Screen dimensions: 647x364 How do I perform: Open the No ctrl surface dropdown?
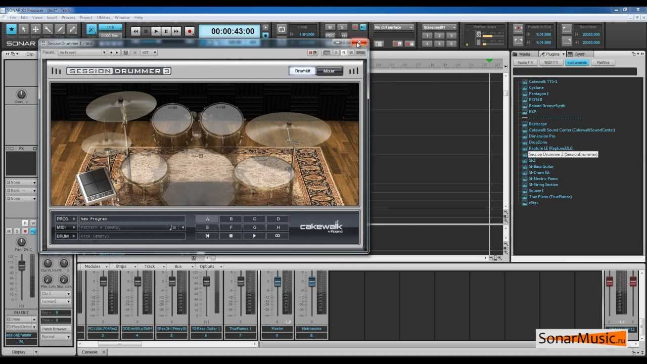coord(394,27)
